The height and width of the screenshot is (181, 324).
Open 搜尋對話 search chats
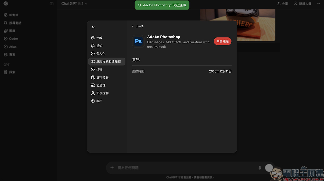(x=13, y=23)
